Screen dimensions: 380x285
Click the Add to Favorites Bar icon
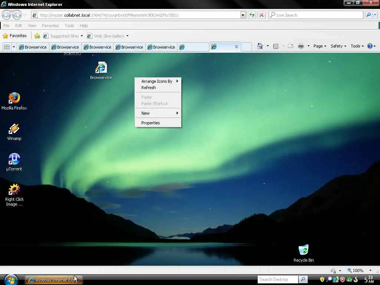(37, 36)
